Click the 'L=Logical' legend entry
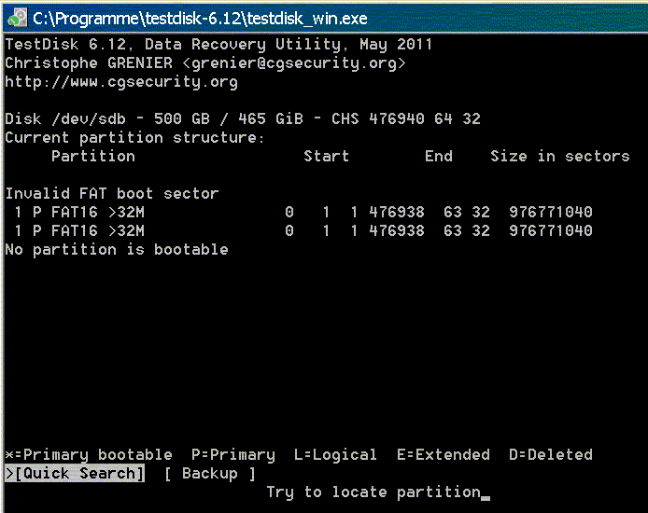The width and height of the screenshot is (648, 513). point(335,455)
